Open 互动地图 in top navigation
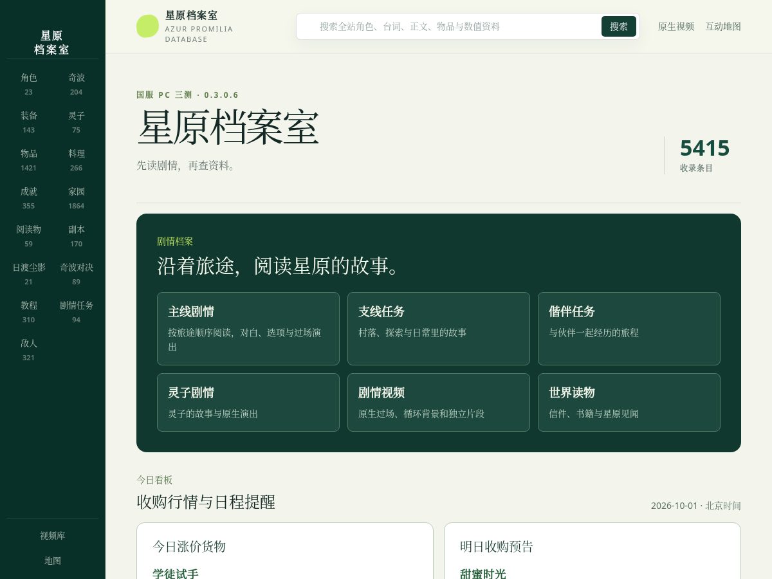The width and height of the screenshot is (772, 579). (x=723, y=26)
